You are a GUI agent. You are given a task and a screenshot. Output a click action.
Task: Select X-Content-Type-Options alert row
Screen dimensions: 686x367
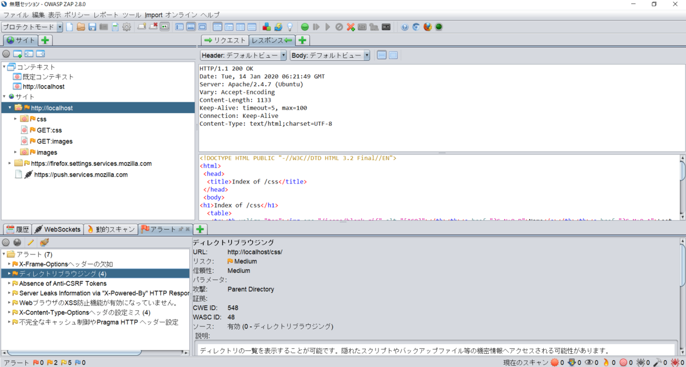85,313
